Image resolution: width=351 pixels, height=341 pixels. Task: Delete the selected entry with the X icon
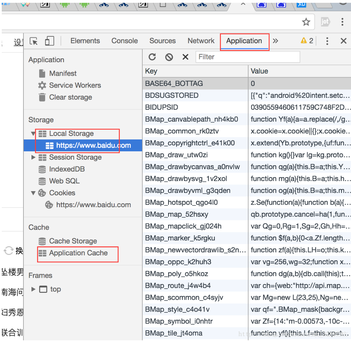click(x=185, y=57)
